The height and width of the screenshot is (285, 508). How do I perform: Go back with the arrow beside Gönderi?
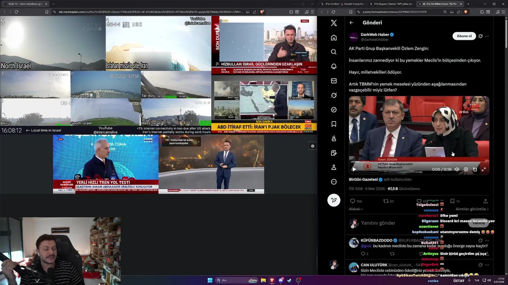click(351, 23)
